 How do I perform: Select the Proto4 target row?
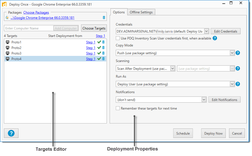55,59
